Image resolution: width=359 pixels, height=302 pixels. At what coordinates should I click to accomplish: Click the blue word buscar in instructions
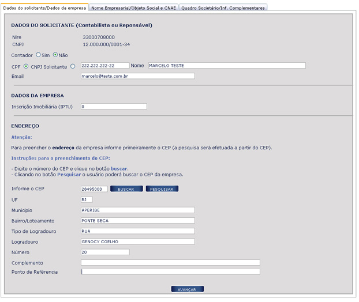(119, 169)
